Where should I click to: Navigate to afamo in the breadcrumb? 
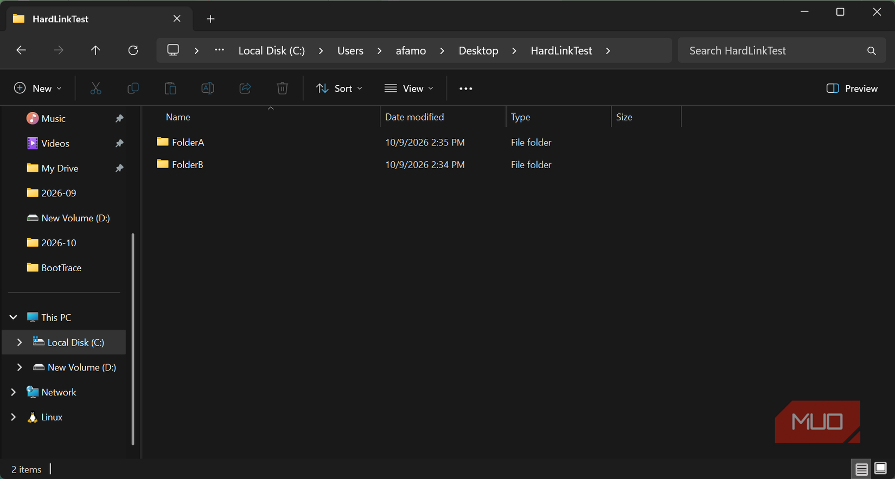[411, 50]
